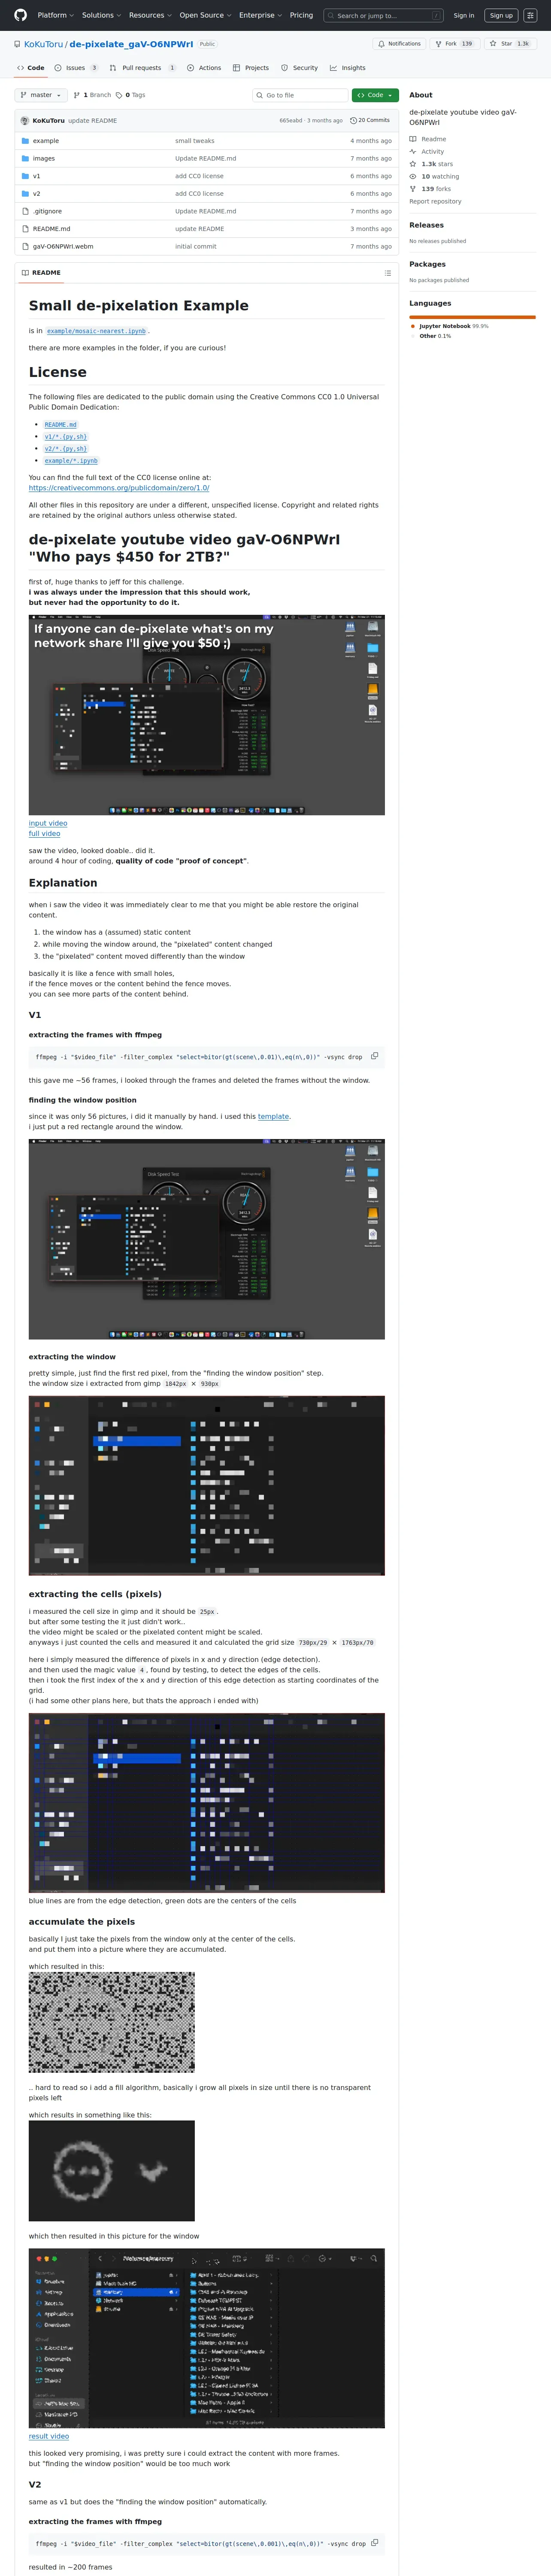
Task: Open the gaV-O6NPWrI.webm file
Action: [63, 246]
